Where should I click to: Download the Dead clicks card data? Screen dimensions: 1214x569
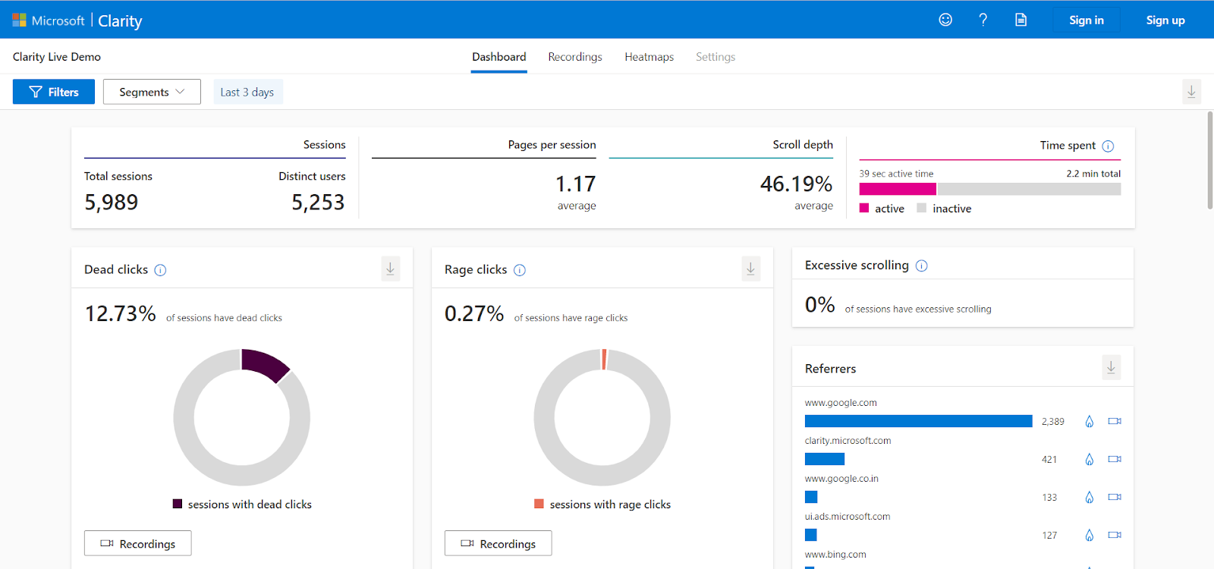pyautogui.click(x=390, y=269)
